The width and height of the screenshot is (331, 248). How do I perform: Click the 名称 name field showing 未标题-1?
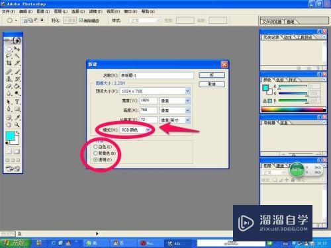click(156, 75)
